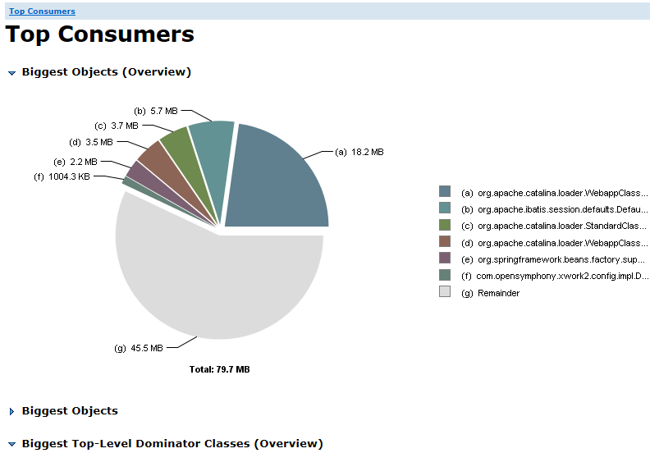The image size is (650, 453).
Task: Expand the Biggest Objects section
Action: click(x=12, y=412)
